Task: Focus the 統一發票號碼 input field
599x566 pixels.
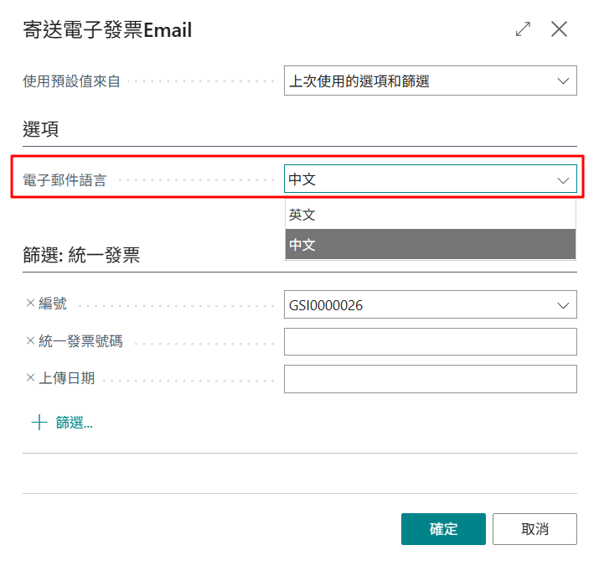Action: 430,341
